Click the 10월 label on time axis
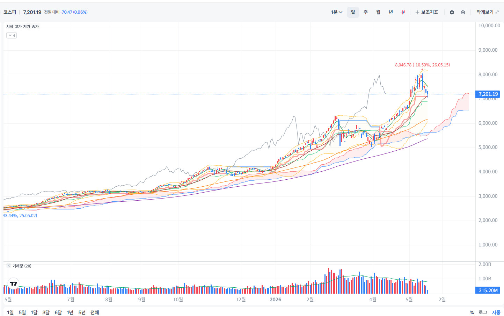504x316 pixels. tap(178, 300)
